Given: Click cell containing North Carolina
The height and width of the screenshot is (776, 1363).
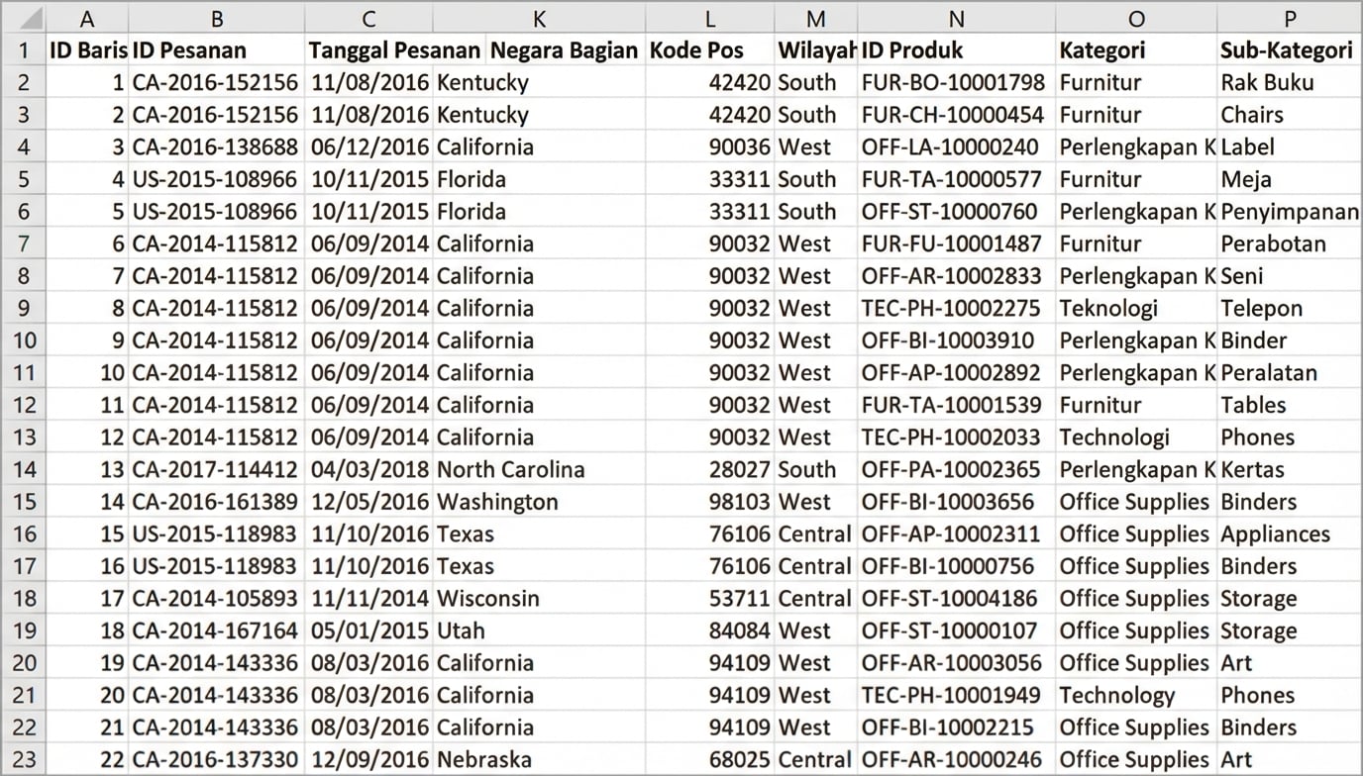Looking at the screenshot, I should 510,469.
